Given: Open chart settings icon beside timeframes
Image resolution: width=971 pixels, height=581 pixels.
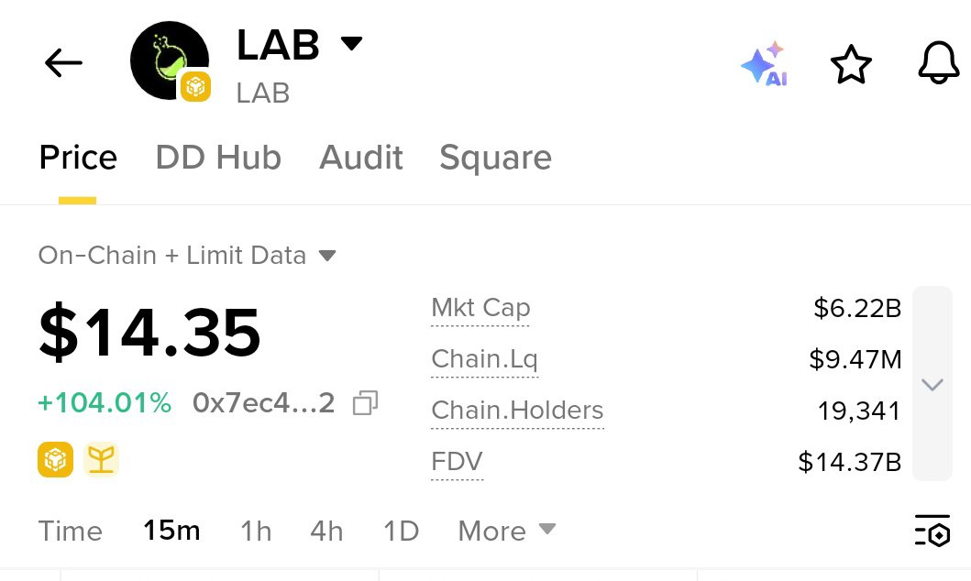Looking at the screenshot, I should (x=932, y=531).
